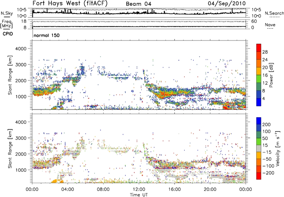Click the '08:00' time axis tick
Viewport: 284px width, 197px height.
click(103, 190)
